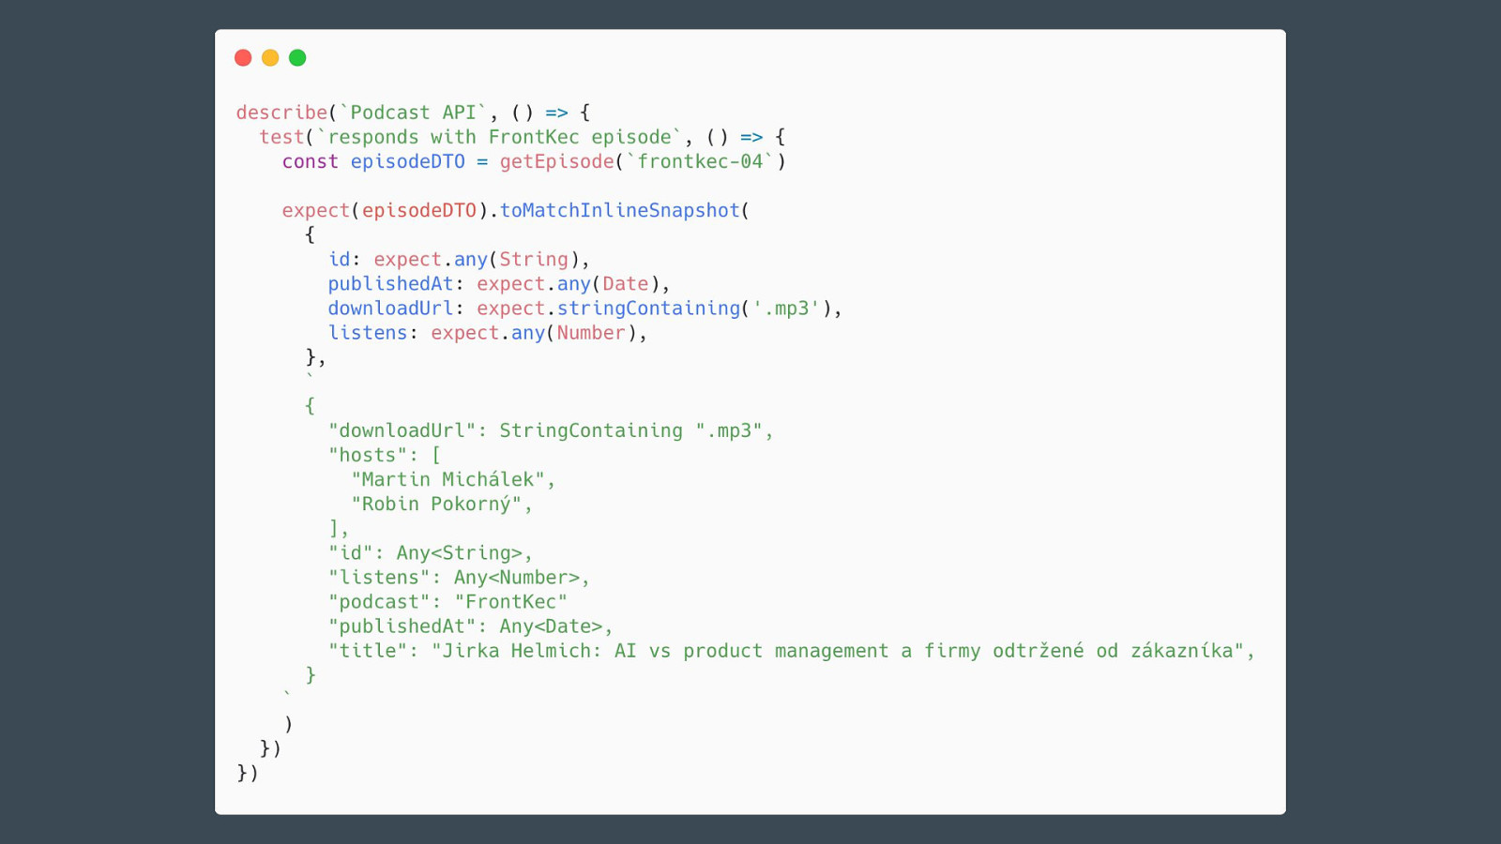Click the Any<Date> snapshot value
The width and height of the screenshot is (1501, 844).
coord(551,626)
